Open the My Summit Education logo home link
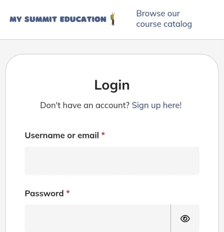224x232 pixels. coord(62,19)
